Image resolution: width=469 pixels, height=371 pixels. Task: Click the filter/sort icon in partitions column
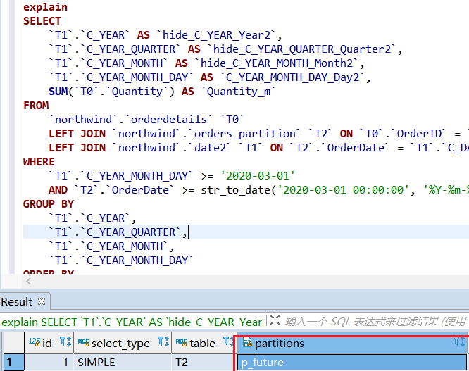click(458, 341)
